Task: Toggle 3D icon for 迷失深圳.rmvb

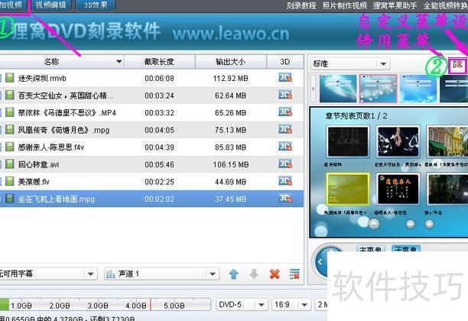Action: (285, 77)
